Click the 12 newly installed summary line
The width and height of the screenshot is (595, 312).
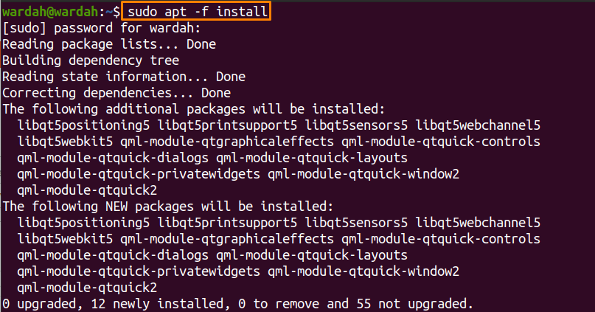click(x=237, y=304)
